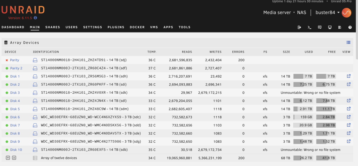The image size is (358, 166).
Task: Open the Settings tab
Action: (x=92, y=27)
